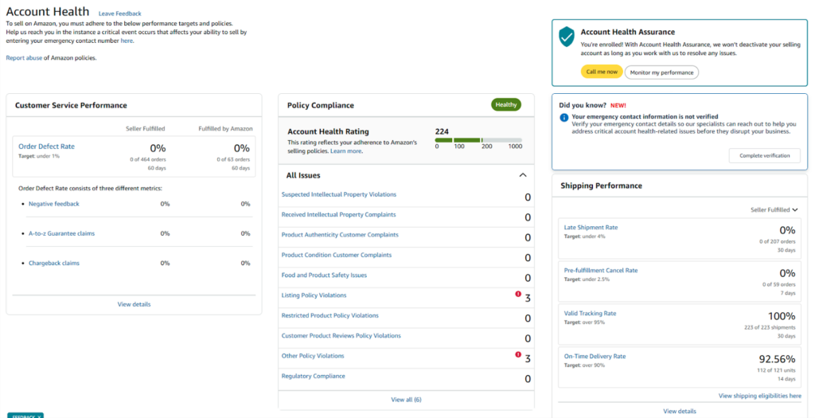Image resolution: width=815 pixels, height=418 pixels.
Task: Open Other Policy Violations link
Action: point(312,356)
